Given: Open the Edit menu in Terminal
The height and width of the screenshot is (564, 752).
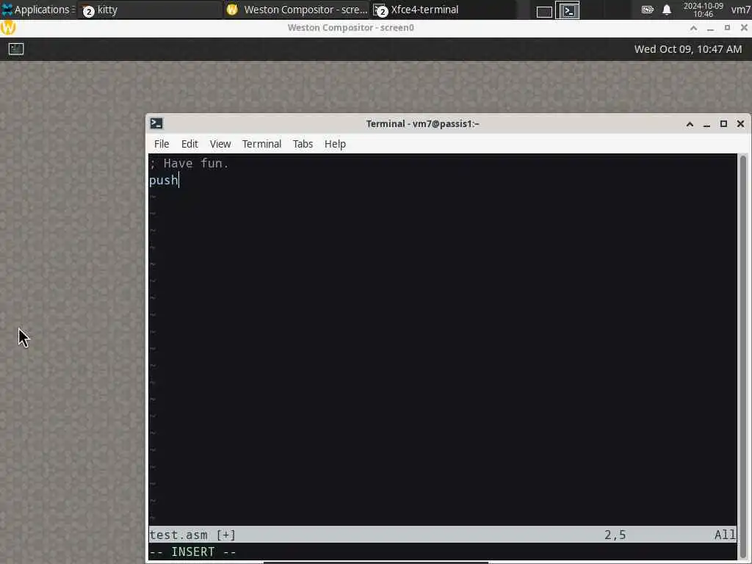Looking at the screenshot, I should tap(189, 144).
